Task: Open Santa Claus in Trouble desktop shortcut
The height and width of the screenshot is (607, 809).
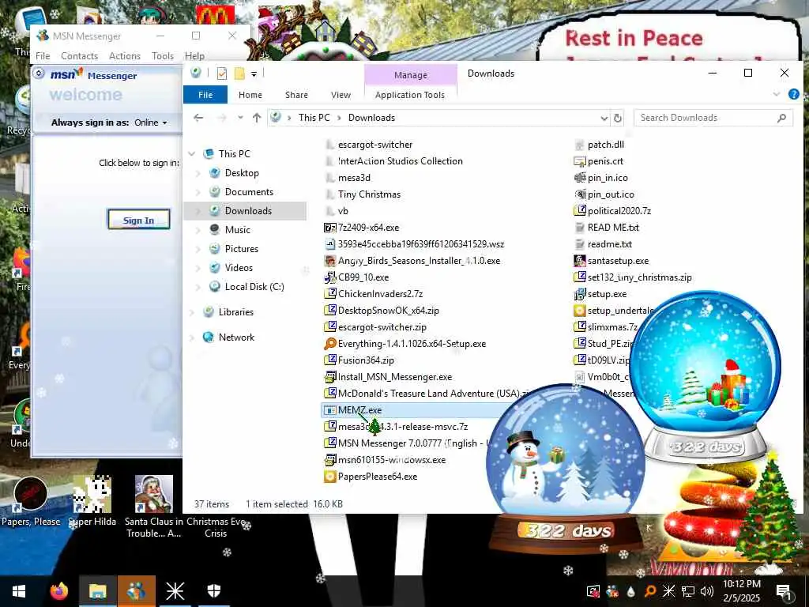Action: click(154, 507)
